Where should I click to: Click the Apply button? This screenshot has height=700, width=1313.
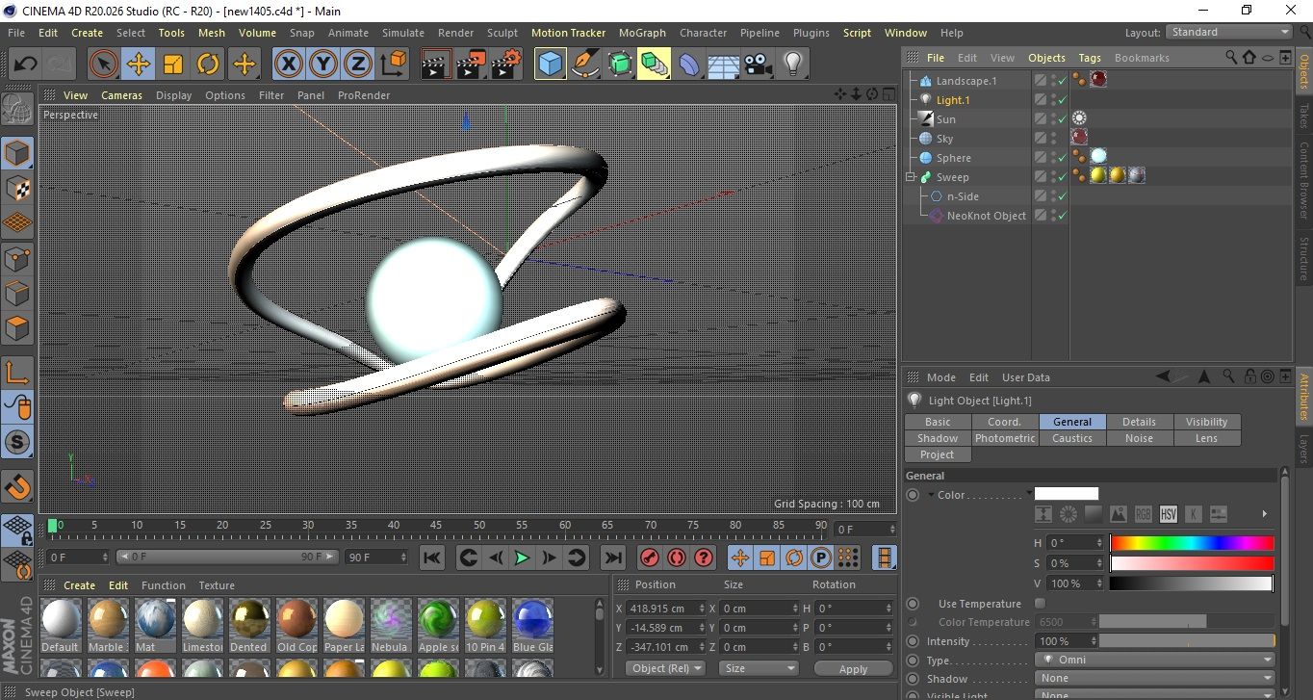click(853, 668)
